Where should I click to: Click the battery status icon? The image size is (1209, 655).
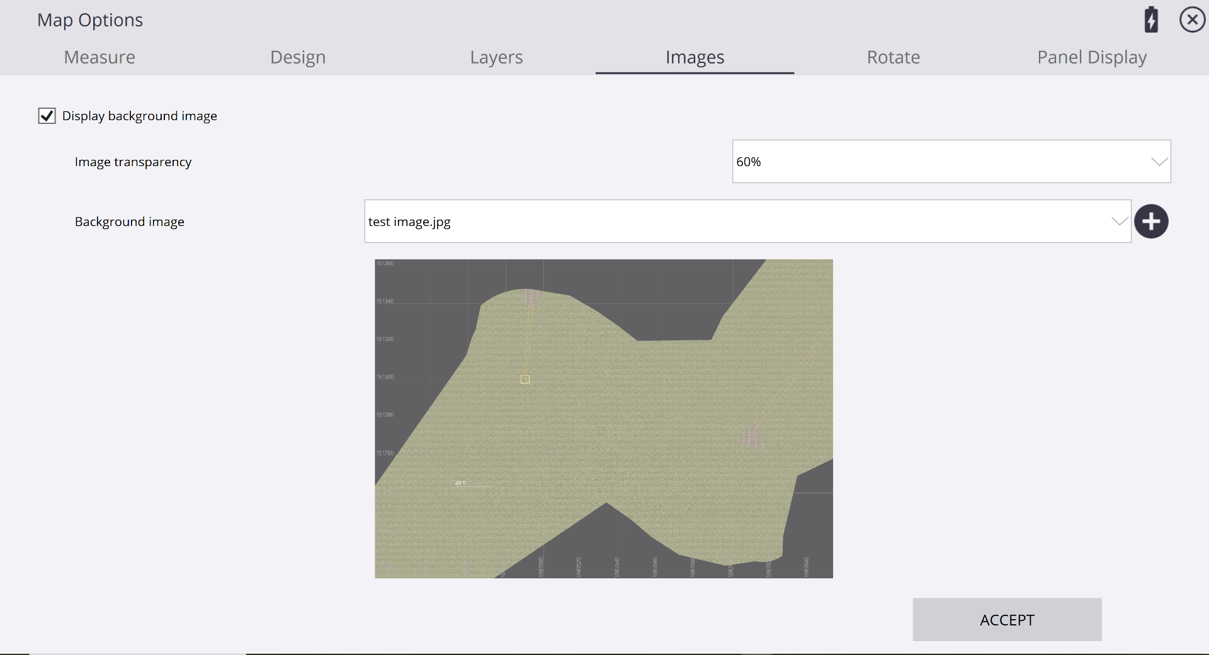pyautogui.click(x=1152, y=20)
